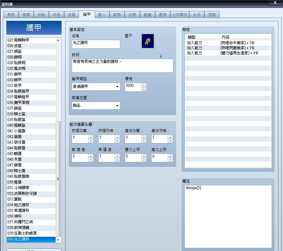This screenshot has height=251, width=283.
Task: Decrease the 價格 value with down arrow
Action: click(144, 89)
